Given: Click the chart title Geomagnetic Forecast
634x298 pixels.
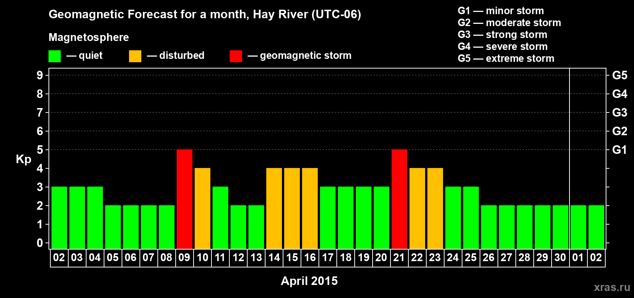Looking at the screenshot, I should 205,15.
